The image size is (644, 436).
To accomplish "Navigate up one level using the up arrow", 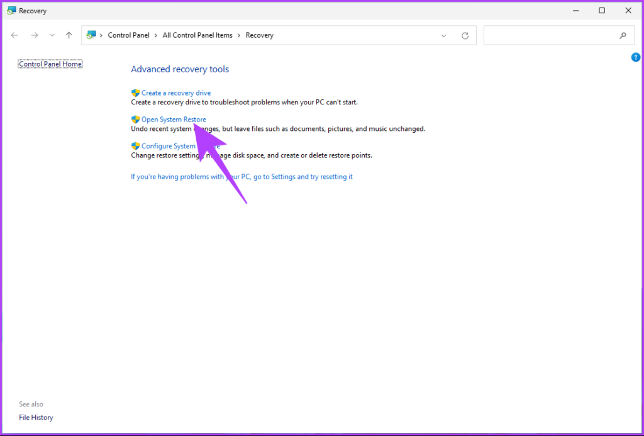I will click(69, 35).
